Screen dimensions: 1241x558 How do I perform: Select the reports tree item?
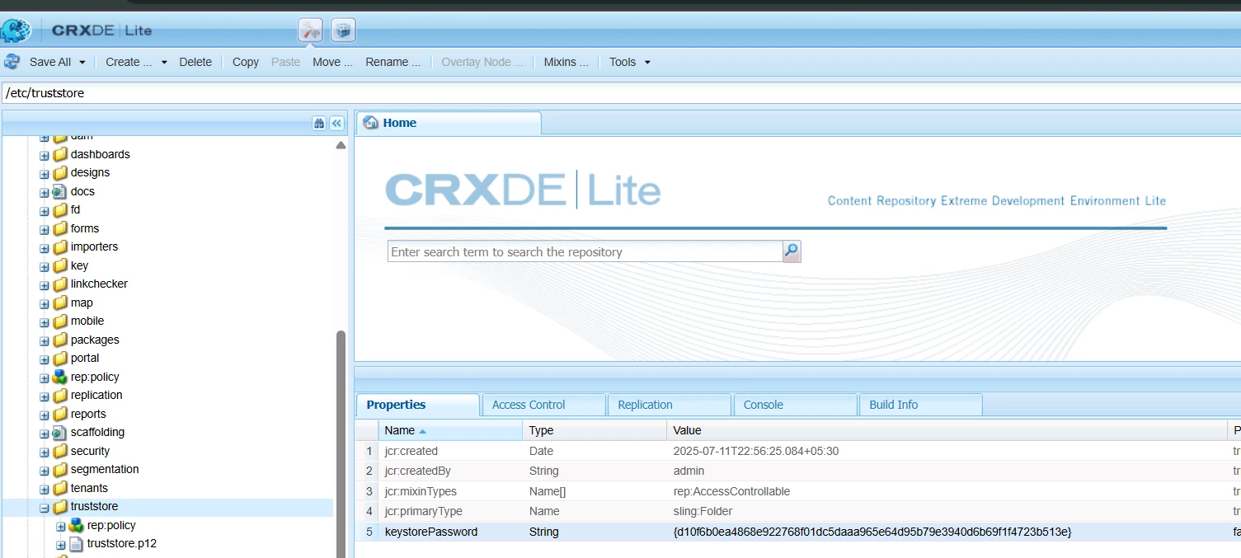point(88,414)
